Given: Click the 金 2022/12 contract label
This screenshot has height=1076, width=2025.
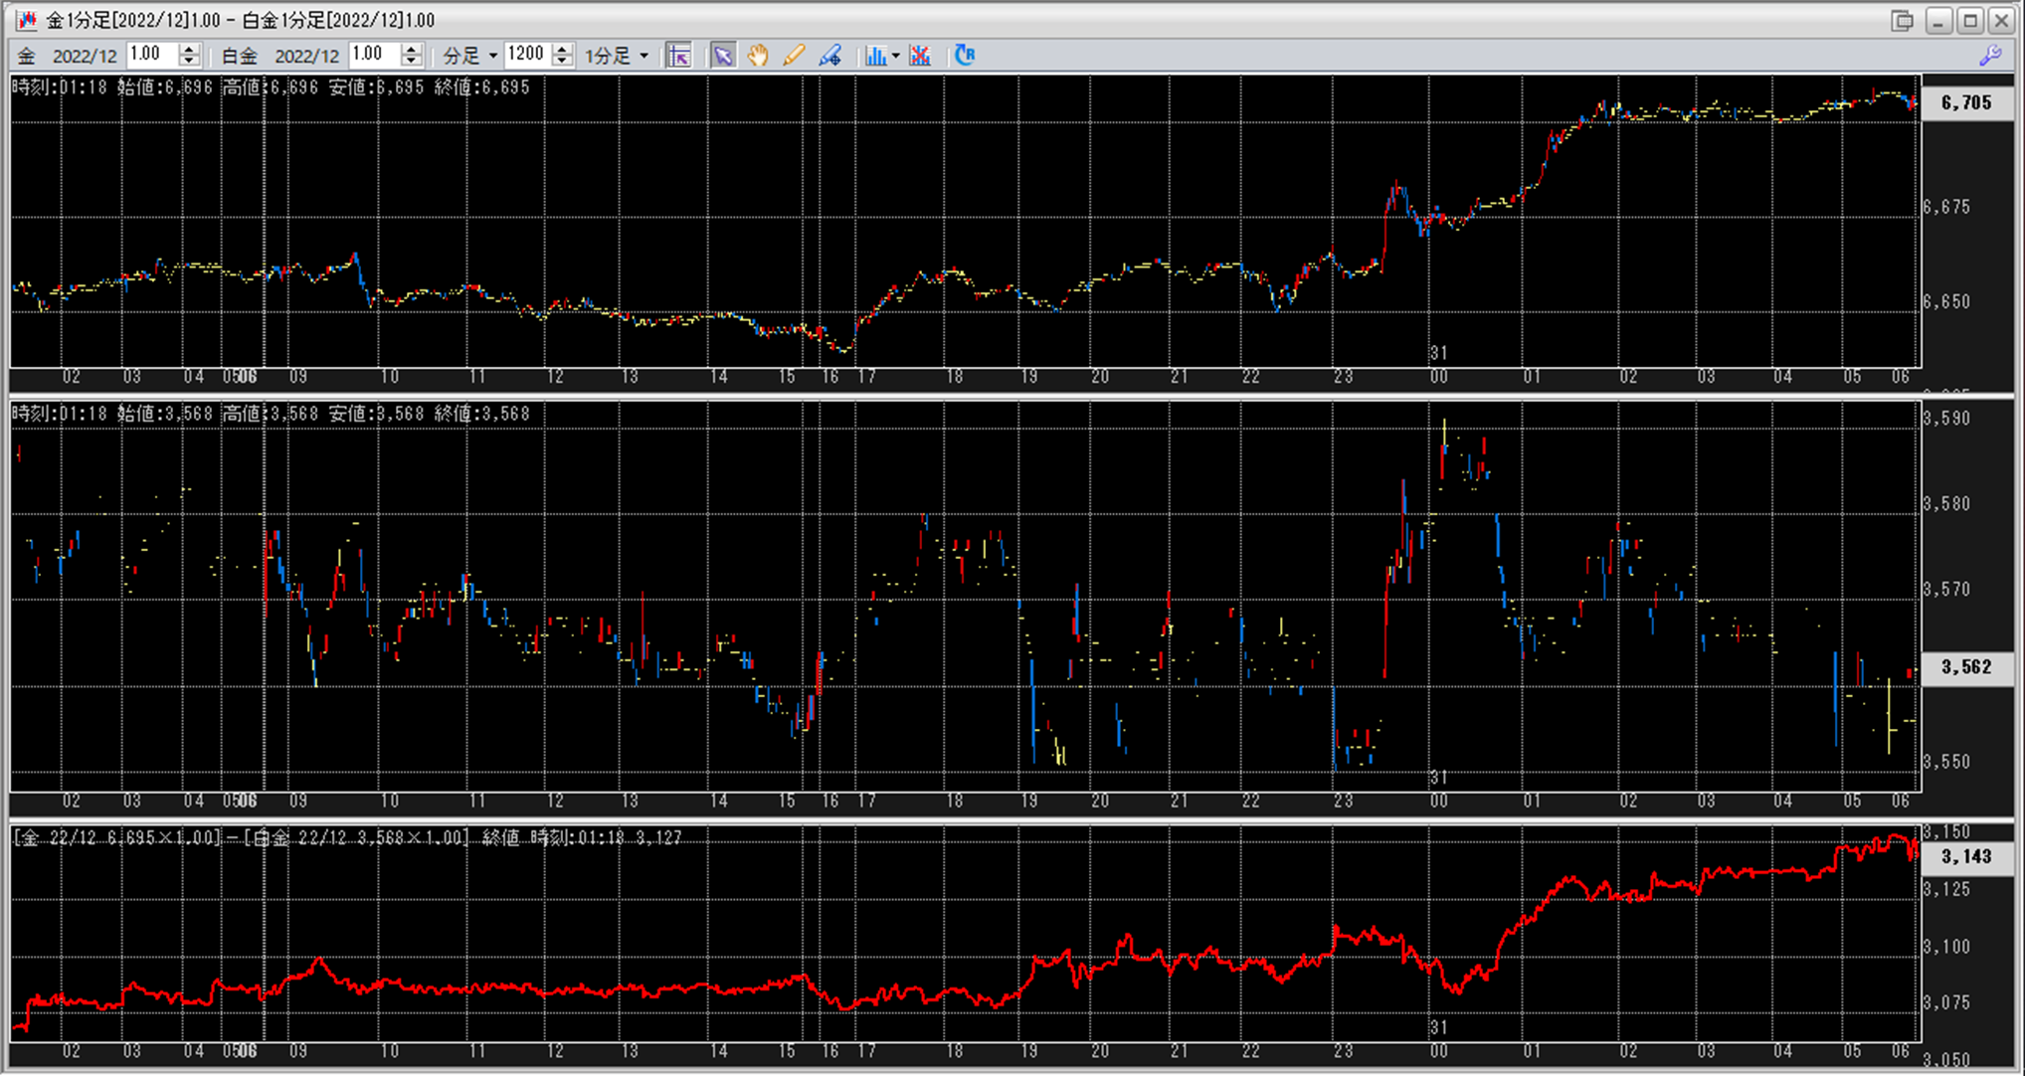Looking at the screenshot, I should coord(69,56).
